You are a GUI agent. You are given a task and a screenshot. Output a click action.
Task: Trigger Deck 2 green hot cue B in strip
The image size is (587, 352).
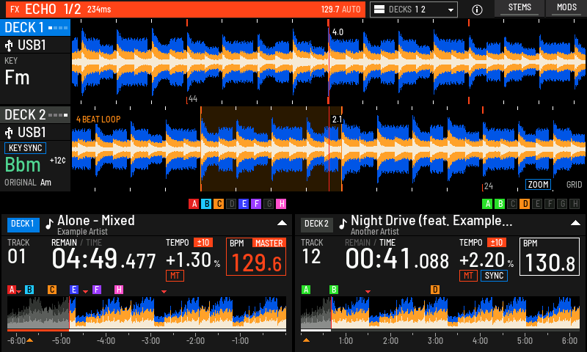[x=500, y=204]
